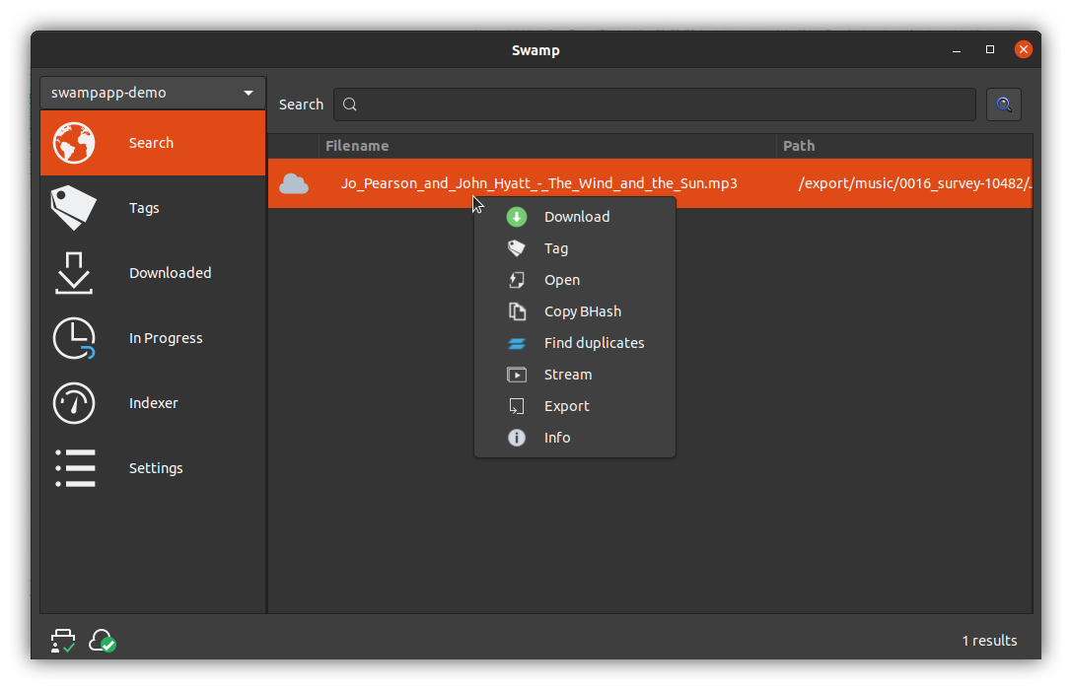
Task: Sort by the Path column header
Action: [903, 146]
